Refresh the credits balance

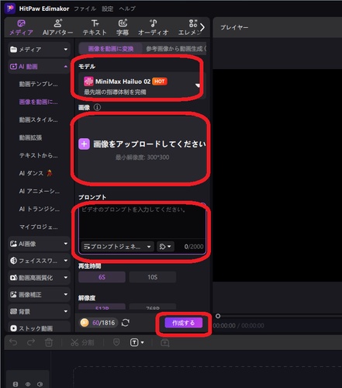(x=126, y=323)
